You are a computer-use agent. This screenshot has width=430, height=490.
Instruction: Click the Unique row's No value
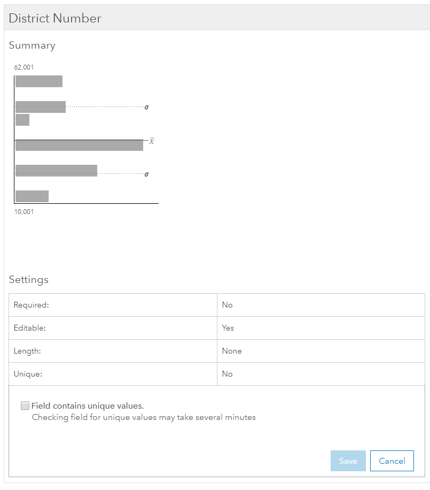coord(228,374)
